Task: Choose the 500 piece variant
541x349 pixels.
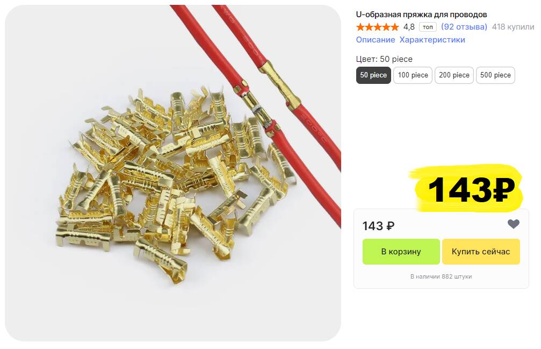Action: pos(495,75)
